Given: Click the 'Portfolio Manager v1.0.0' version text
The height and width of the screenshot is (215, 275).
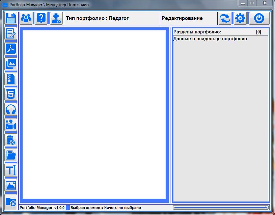Looking at the screenshot, I should pyautogui.click(x=42, y=208).
